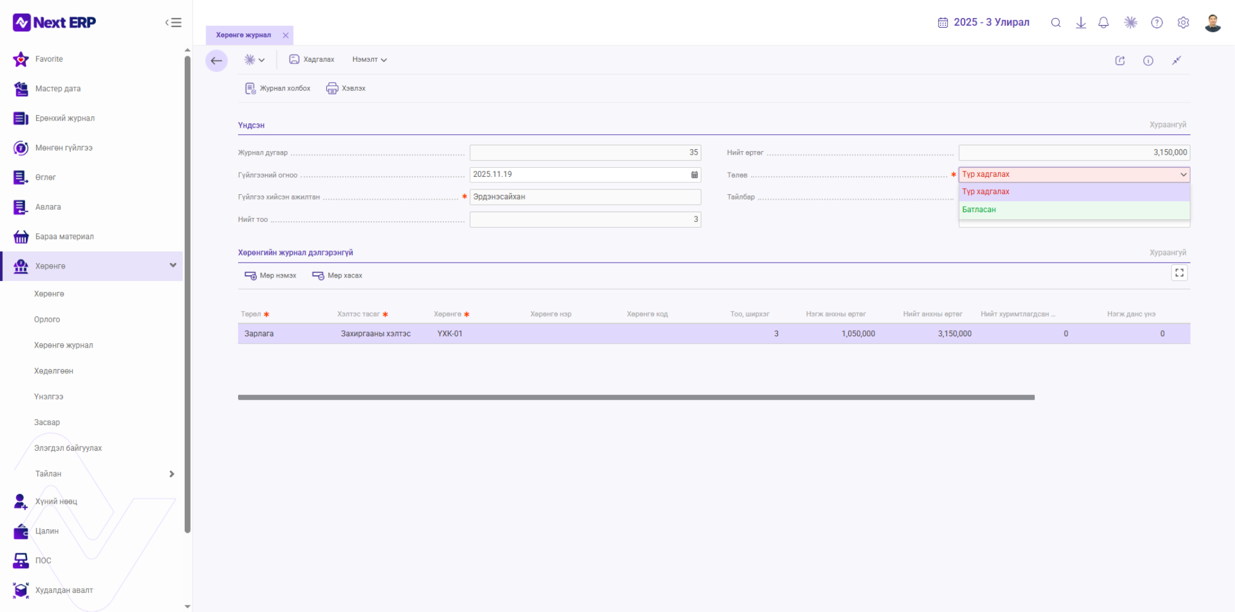
Task: Select the Батласан option in the dropdown
Action: [x=1074, y=210]
